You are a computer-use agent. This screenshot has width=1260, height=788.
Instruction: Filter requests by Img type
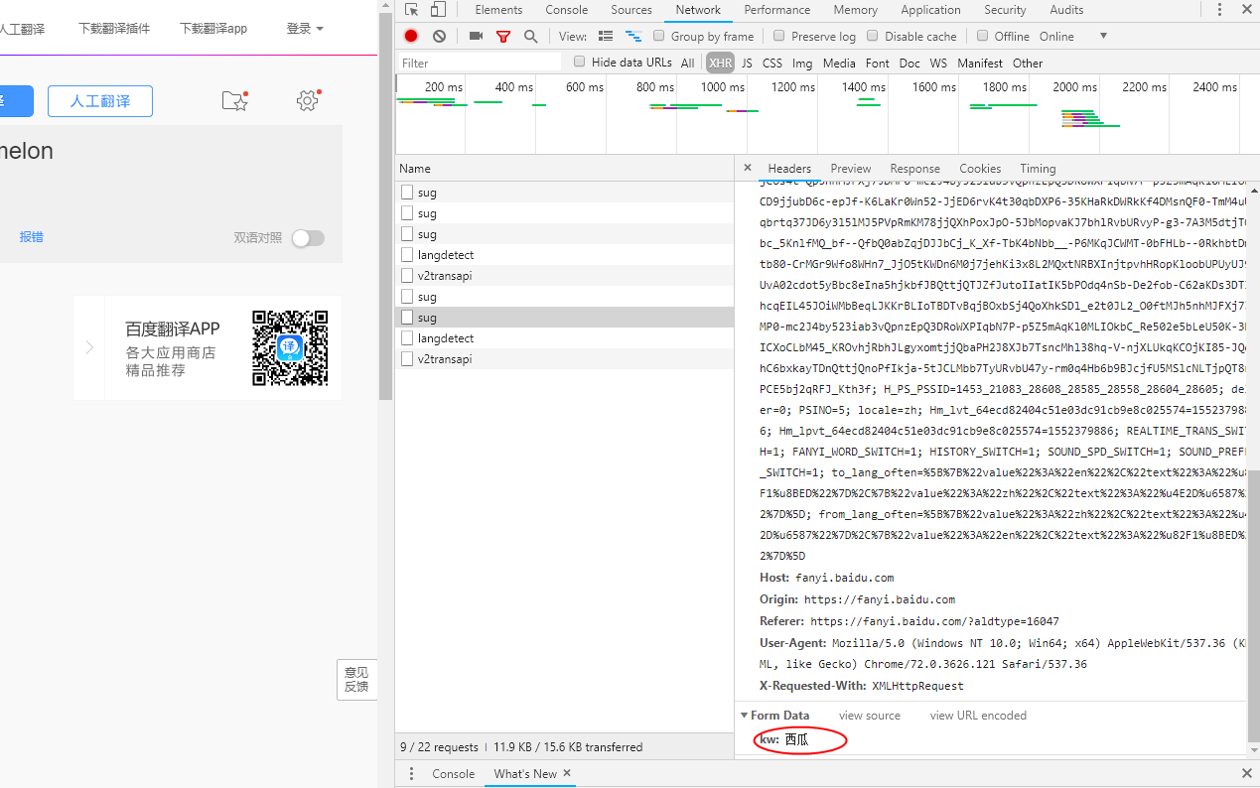[x=802, y=63]
